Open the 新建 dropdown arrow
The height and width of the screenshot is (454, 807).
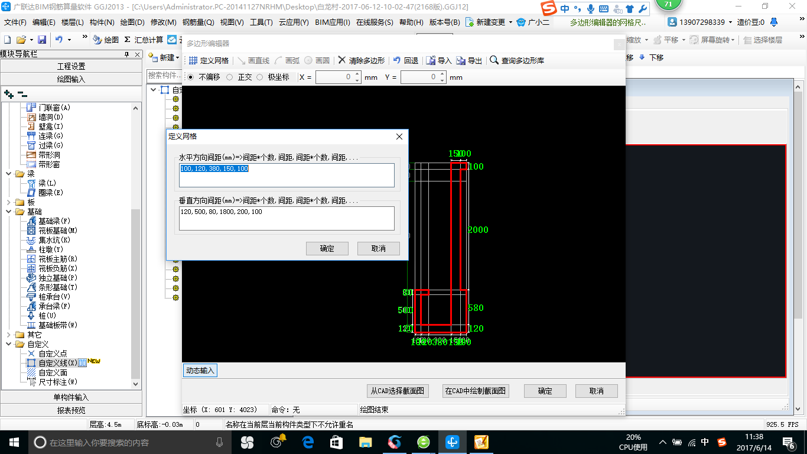(178, 57)
